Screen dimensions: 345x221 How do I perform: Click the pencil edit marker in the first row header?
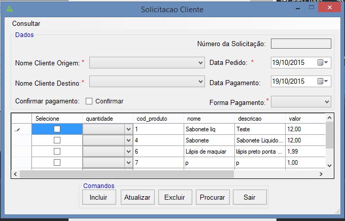click(17, 130)
